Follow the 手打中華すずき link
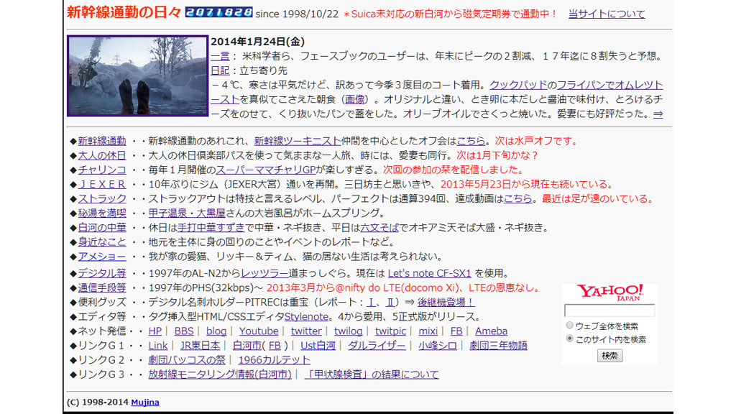 pos(211,228)
